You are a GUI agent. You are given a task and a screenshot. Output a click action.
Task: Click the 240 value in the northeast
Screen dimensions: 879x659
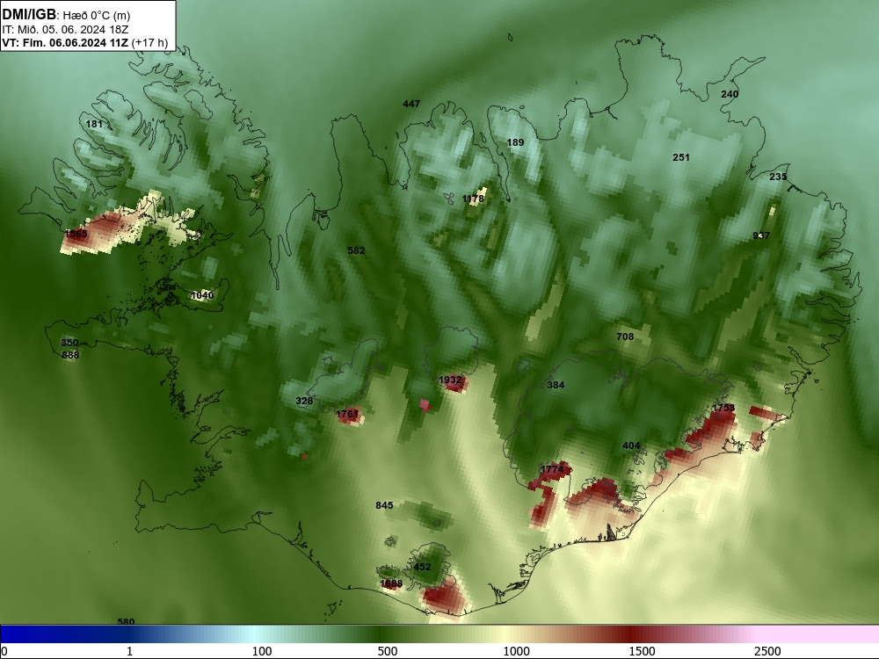pos(730,94)
